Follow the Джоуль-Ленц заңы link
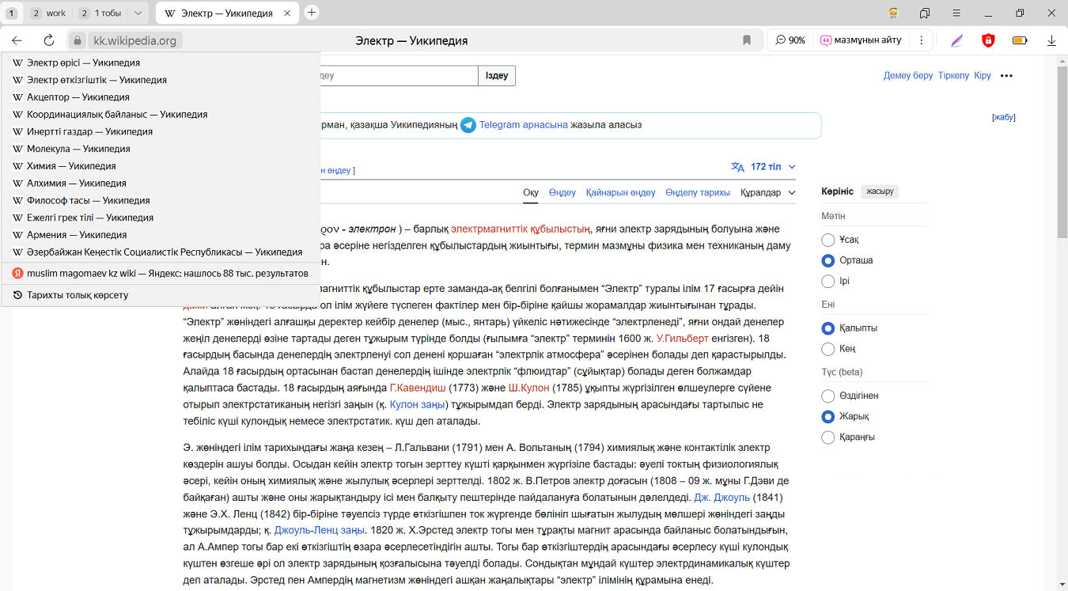Screen dimensions: 1068x591 click(319, 530)
